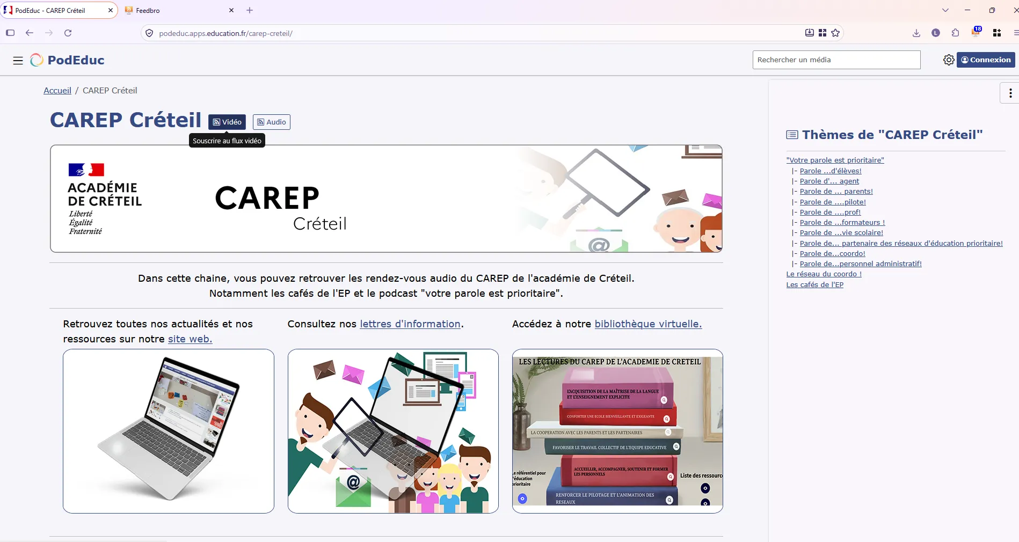The width and height of the screenshot is (1019, 542).
Task: Open the lettres d'information link
Action: (x=410, y=324)
